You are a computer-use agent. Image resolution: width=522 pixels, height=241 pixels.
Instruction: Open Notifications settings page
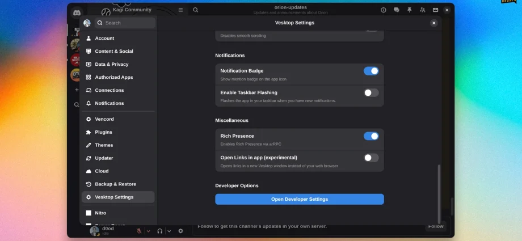[x=118, y=103]
